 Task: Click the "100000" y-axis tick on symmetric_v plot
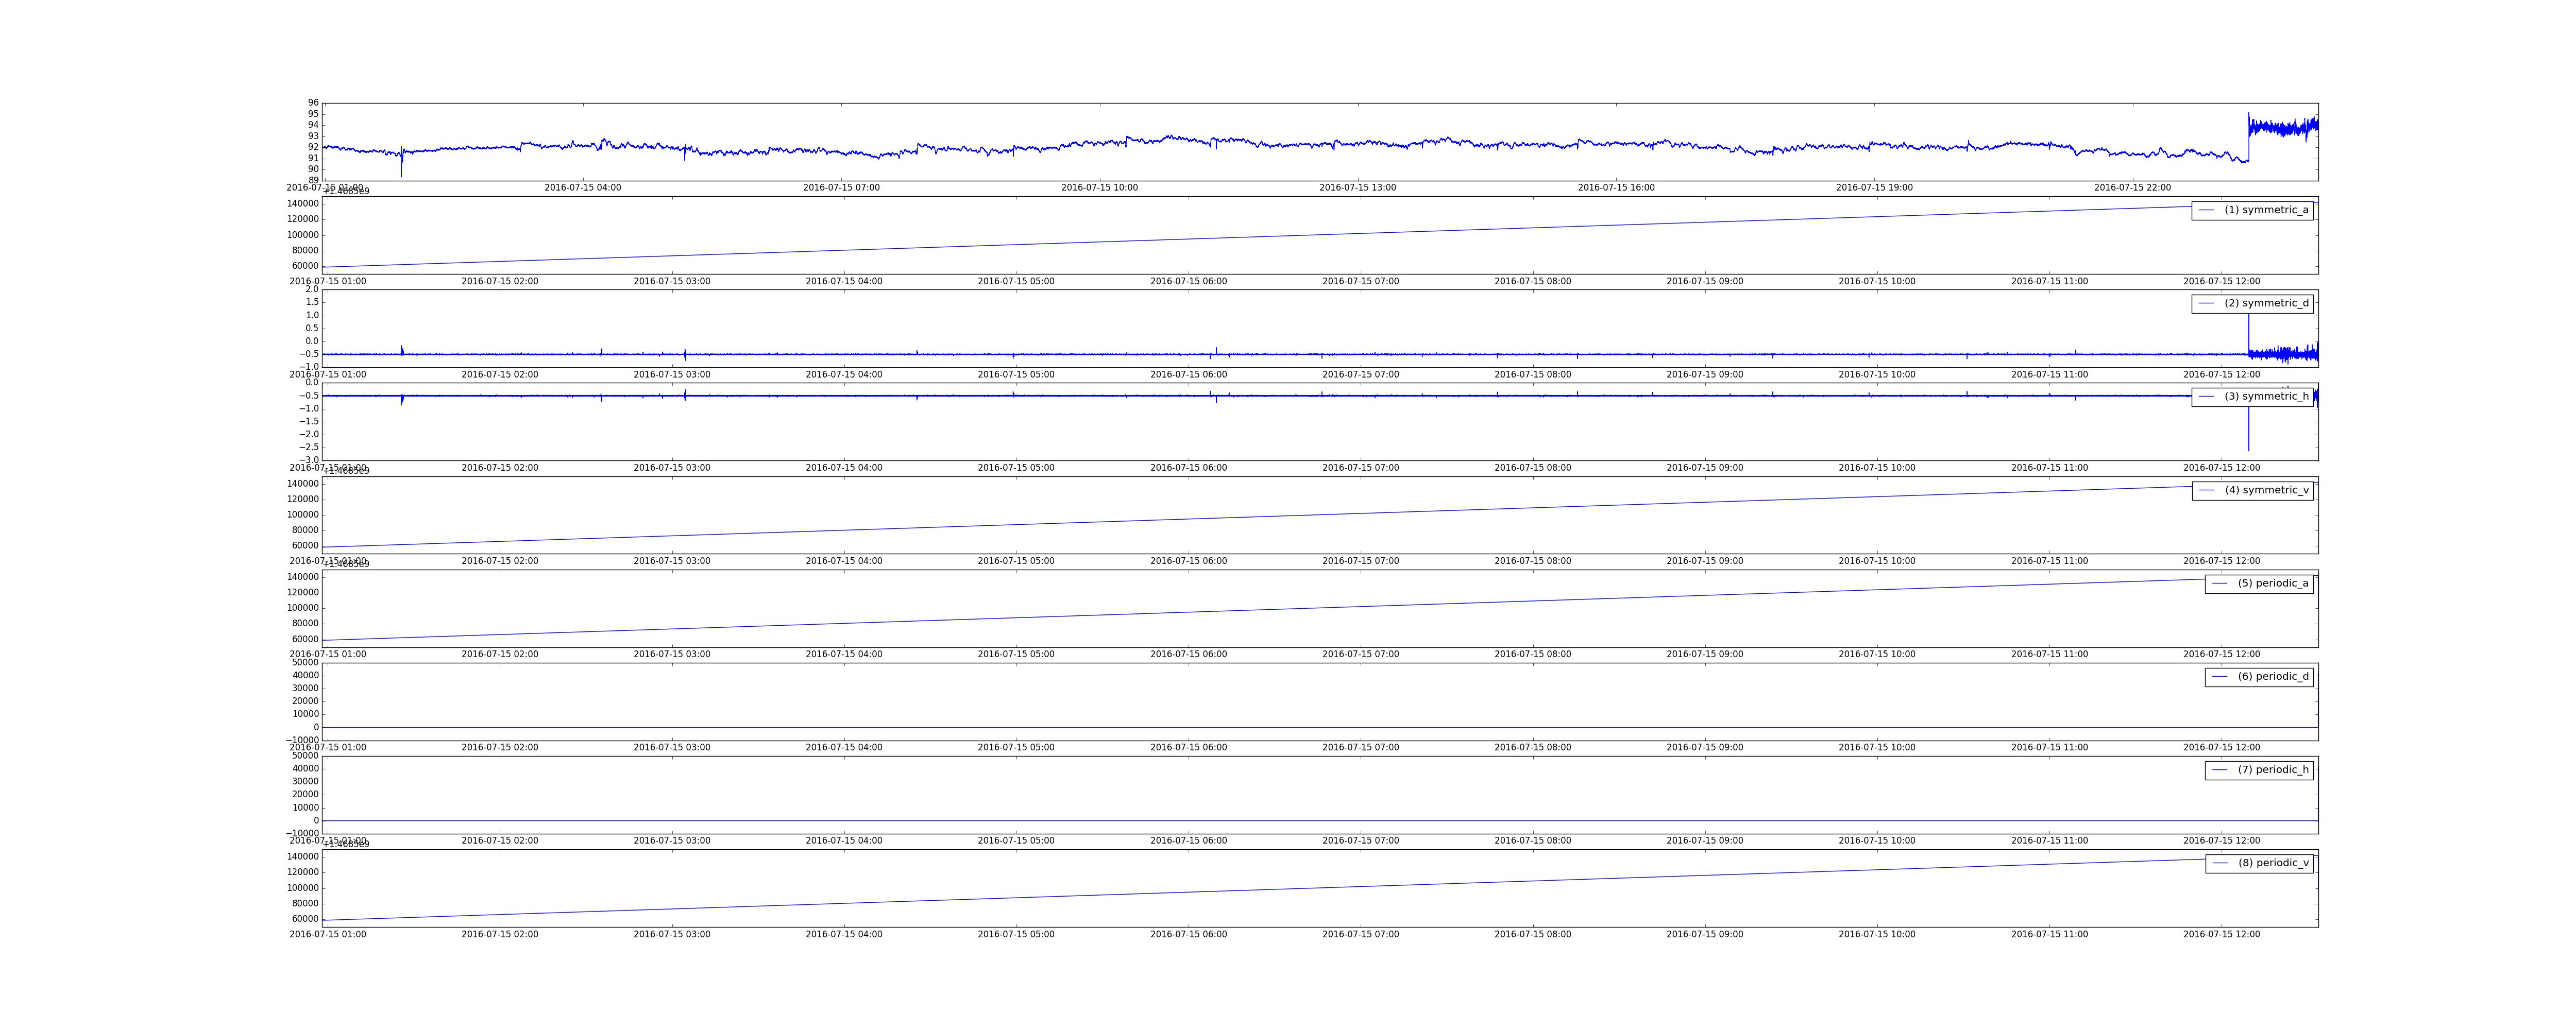[303, 514]
